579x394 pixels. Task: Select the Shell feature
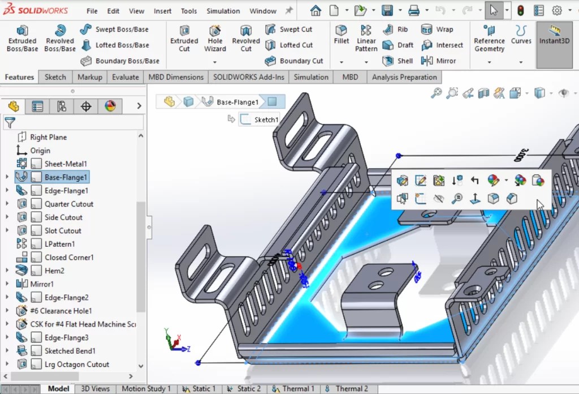coord(397,61)
